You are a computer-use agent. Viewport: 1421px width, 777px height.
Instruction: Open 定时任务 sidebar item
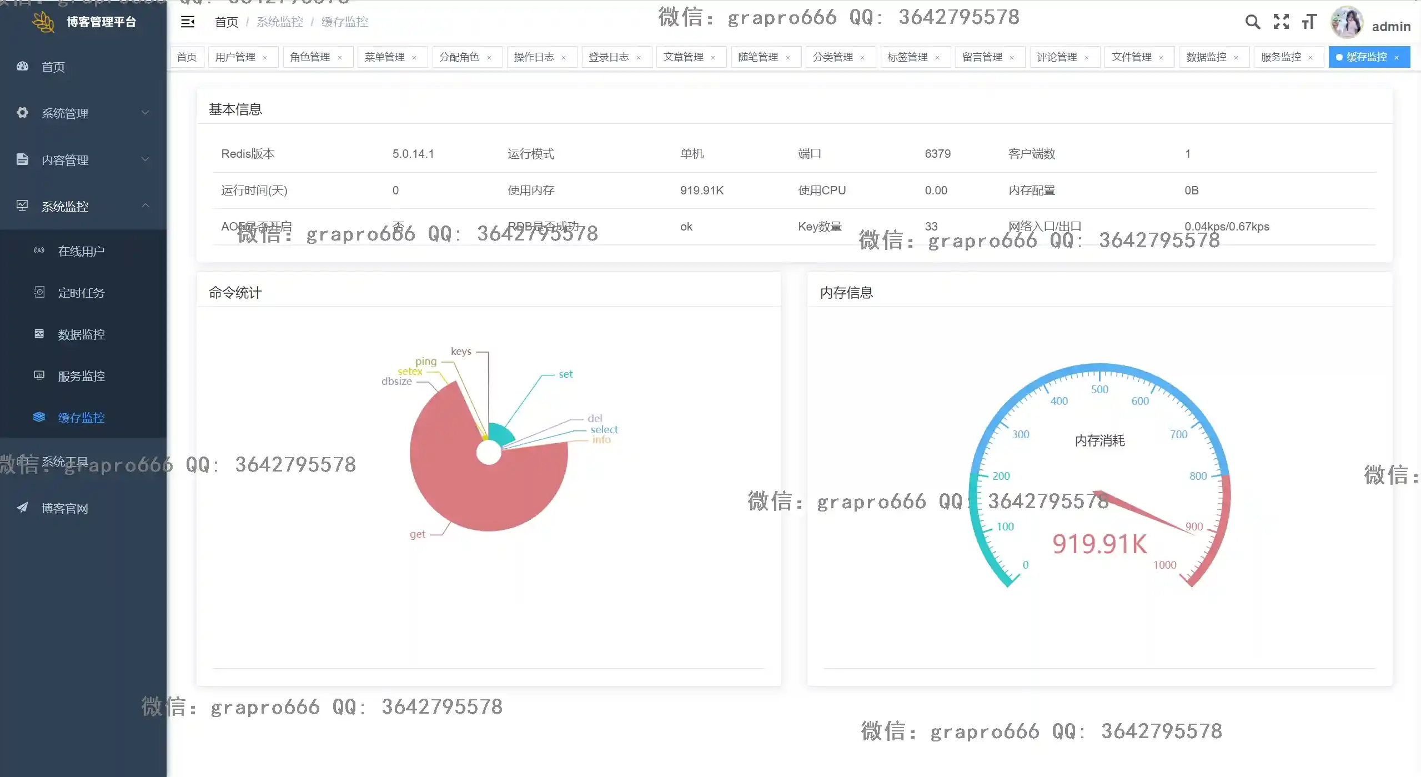pos(81,293)
